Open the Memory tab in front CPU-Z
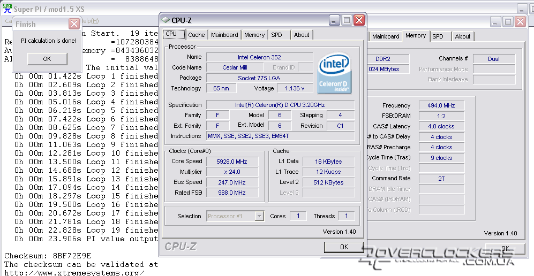This screenshot has width=534, height=276. coord(254,35)
